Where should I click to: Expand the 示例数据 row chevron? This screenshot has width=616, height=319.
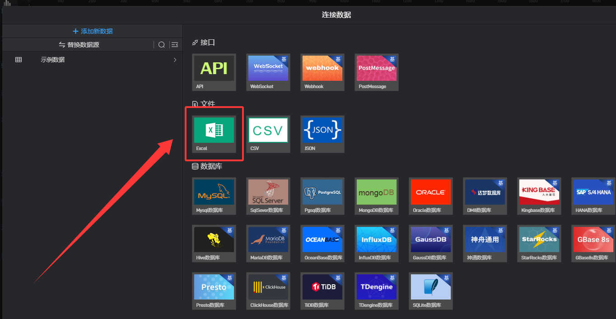[175, 60]
